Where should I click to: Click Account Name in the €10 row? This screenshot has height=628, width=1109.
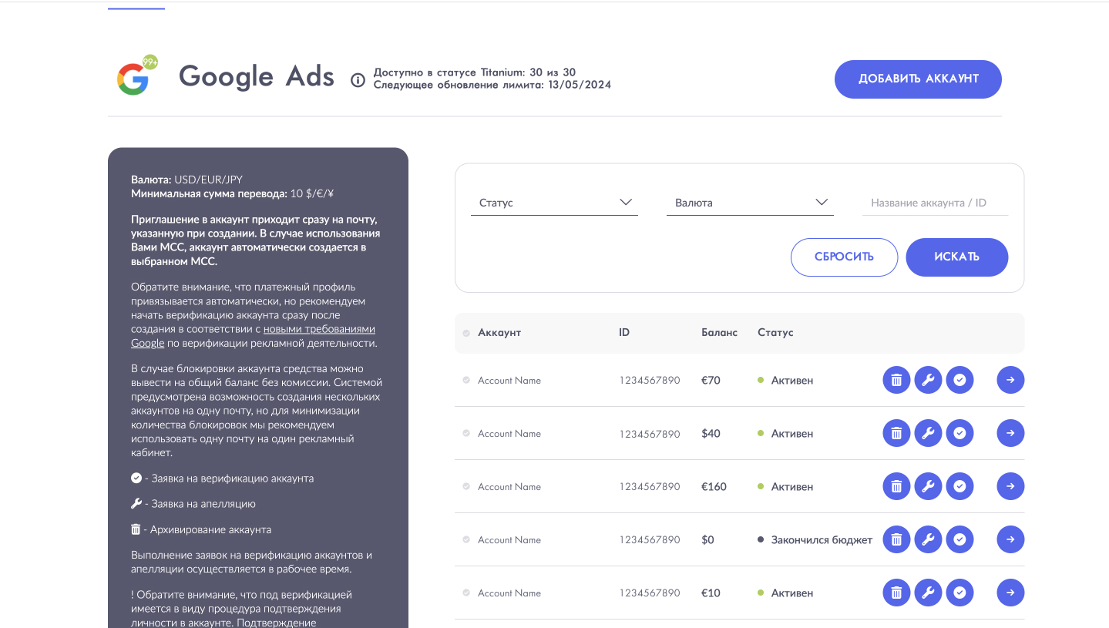click(x=509, y=593)
